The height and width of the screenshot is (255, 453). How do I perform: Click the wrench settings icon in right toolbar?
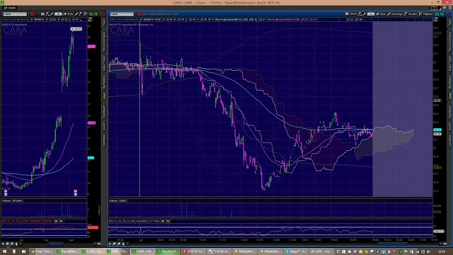[365, 14]
